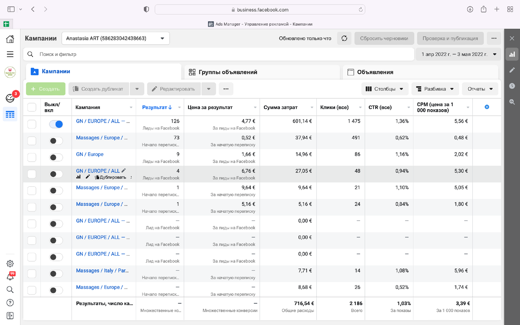Open the Столбцы columns dropdown
This screenshot has width=520, height=325.
tap(385, 89)
